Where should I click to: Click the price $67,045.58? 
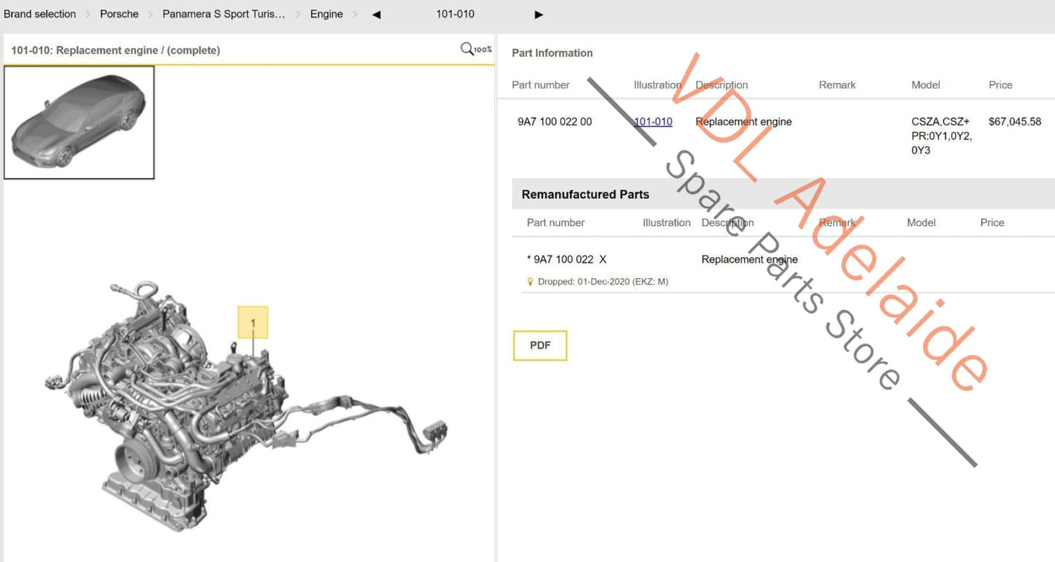(x=1015, y=122)
